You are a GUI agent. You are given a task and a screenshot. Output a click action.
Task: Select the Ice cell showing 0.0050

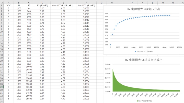point(86,8)
